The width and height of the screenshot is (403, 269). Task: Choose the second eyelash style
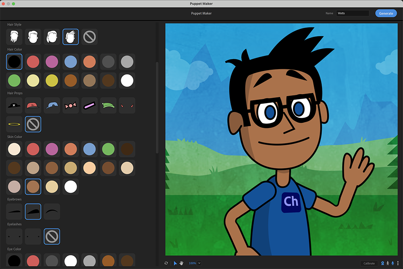click(33, 236)
